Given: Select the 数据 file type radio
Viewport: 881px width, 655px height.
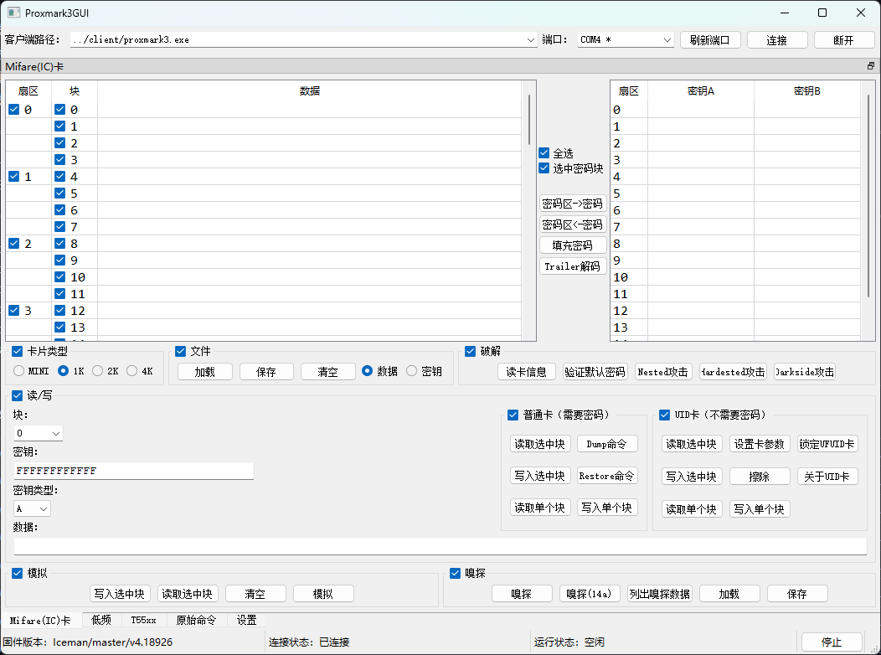Looking at the screenshot, I should coord(368,371).
